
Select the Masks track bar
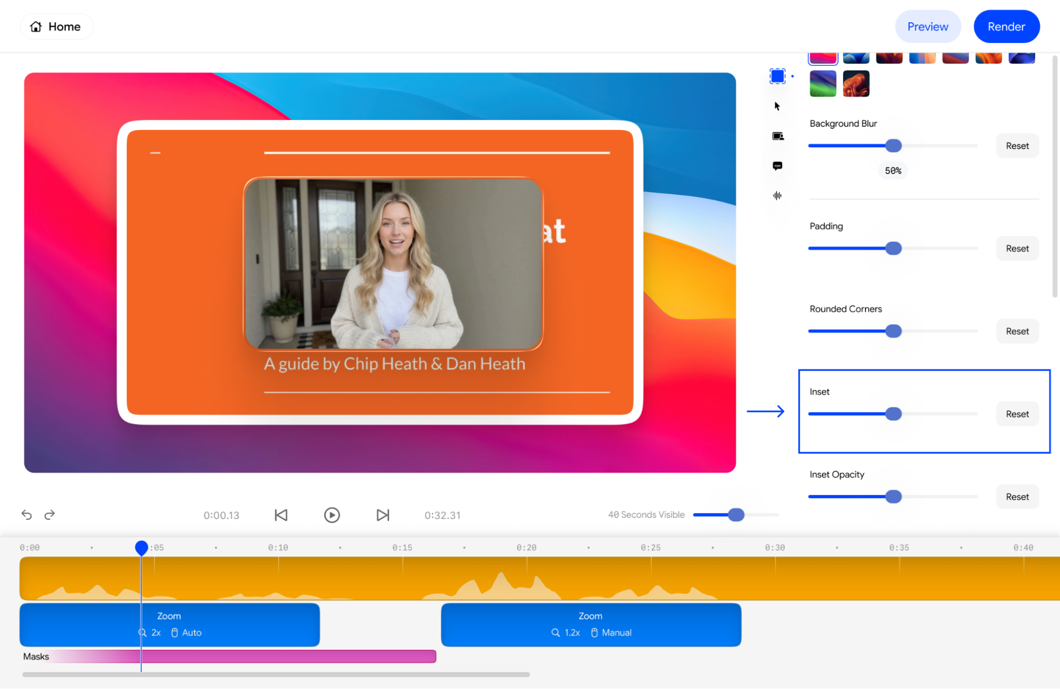[286, 657]
